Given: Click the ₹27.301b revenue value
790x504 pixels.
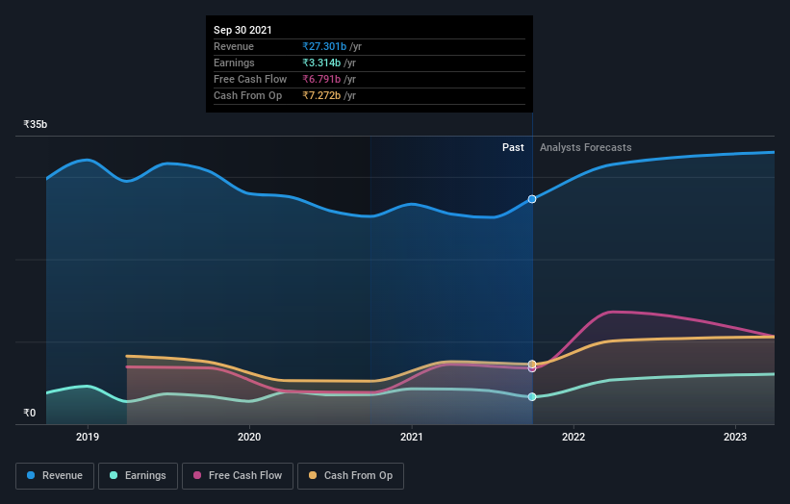Looking at the screenshot, I should click(x=324, y=46).
